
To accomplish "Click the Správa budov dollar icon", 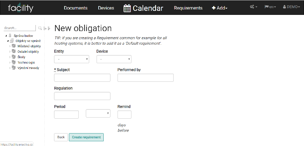I will (10, 35).
